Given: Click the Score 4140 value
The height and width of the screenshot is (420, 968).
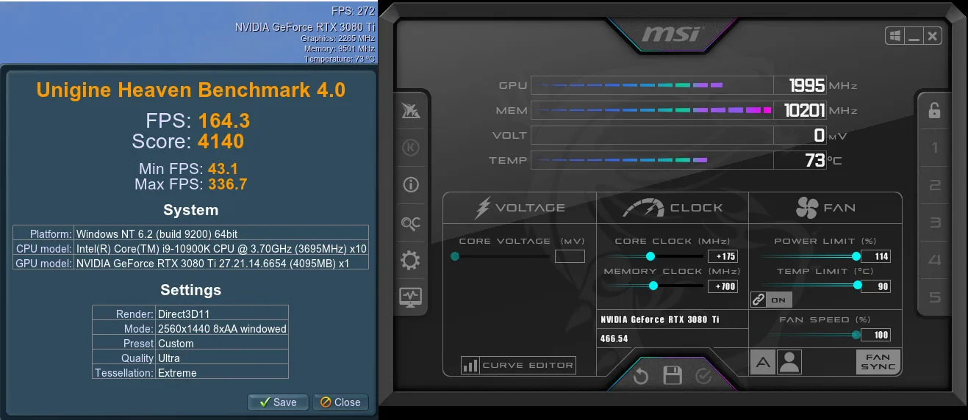Looking at the screenshot, I should point(221,141).
